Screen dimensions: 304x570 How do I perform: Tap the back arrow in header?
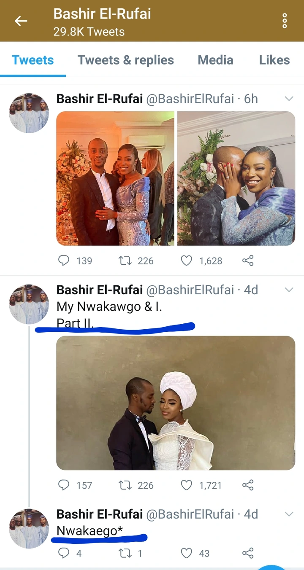point(21,21)
